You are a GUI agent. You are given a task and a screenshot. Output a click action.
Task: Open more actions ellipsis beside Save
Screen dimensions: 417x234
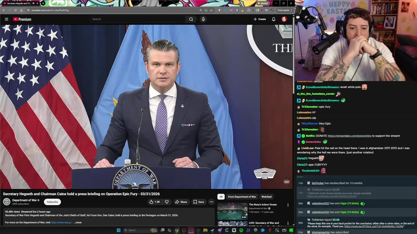click(211, 202)
